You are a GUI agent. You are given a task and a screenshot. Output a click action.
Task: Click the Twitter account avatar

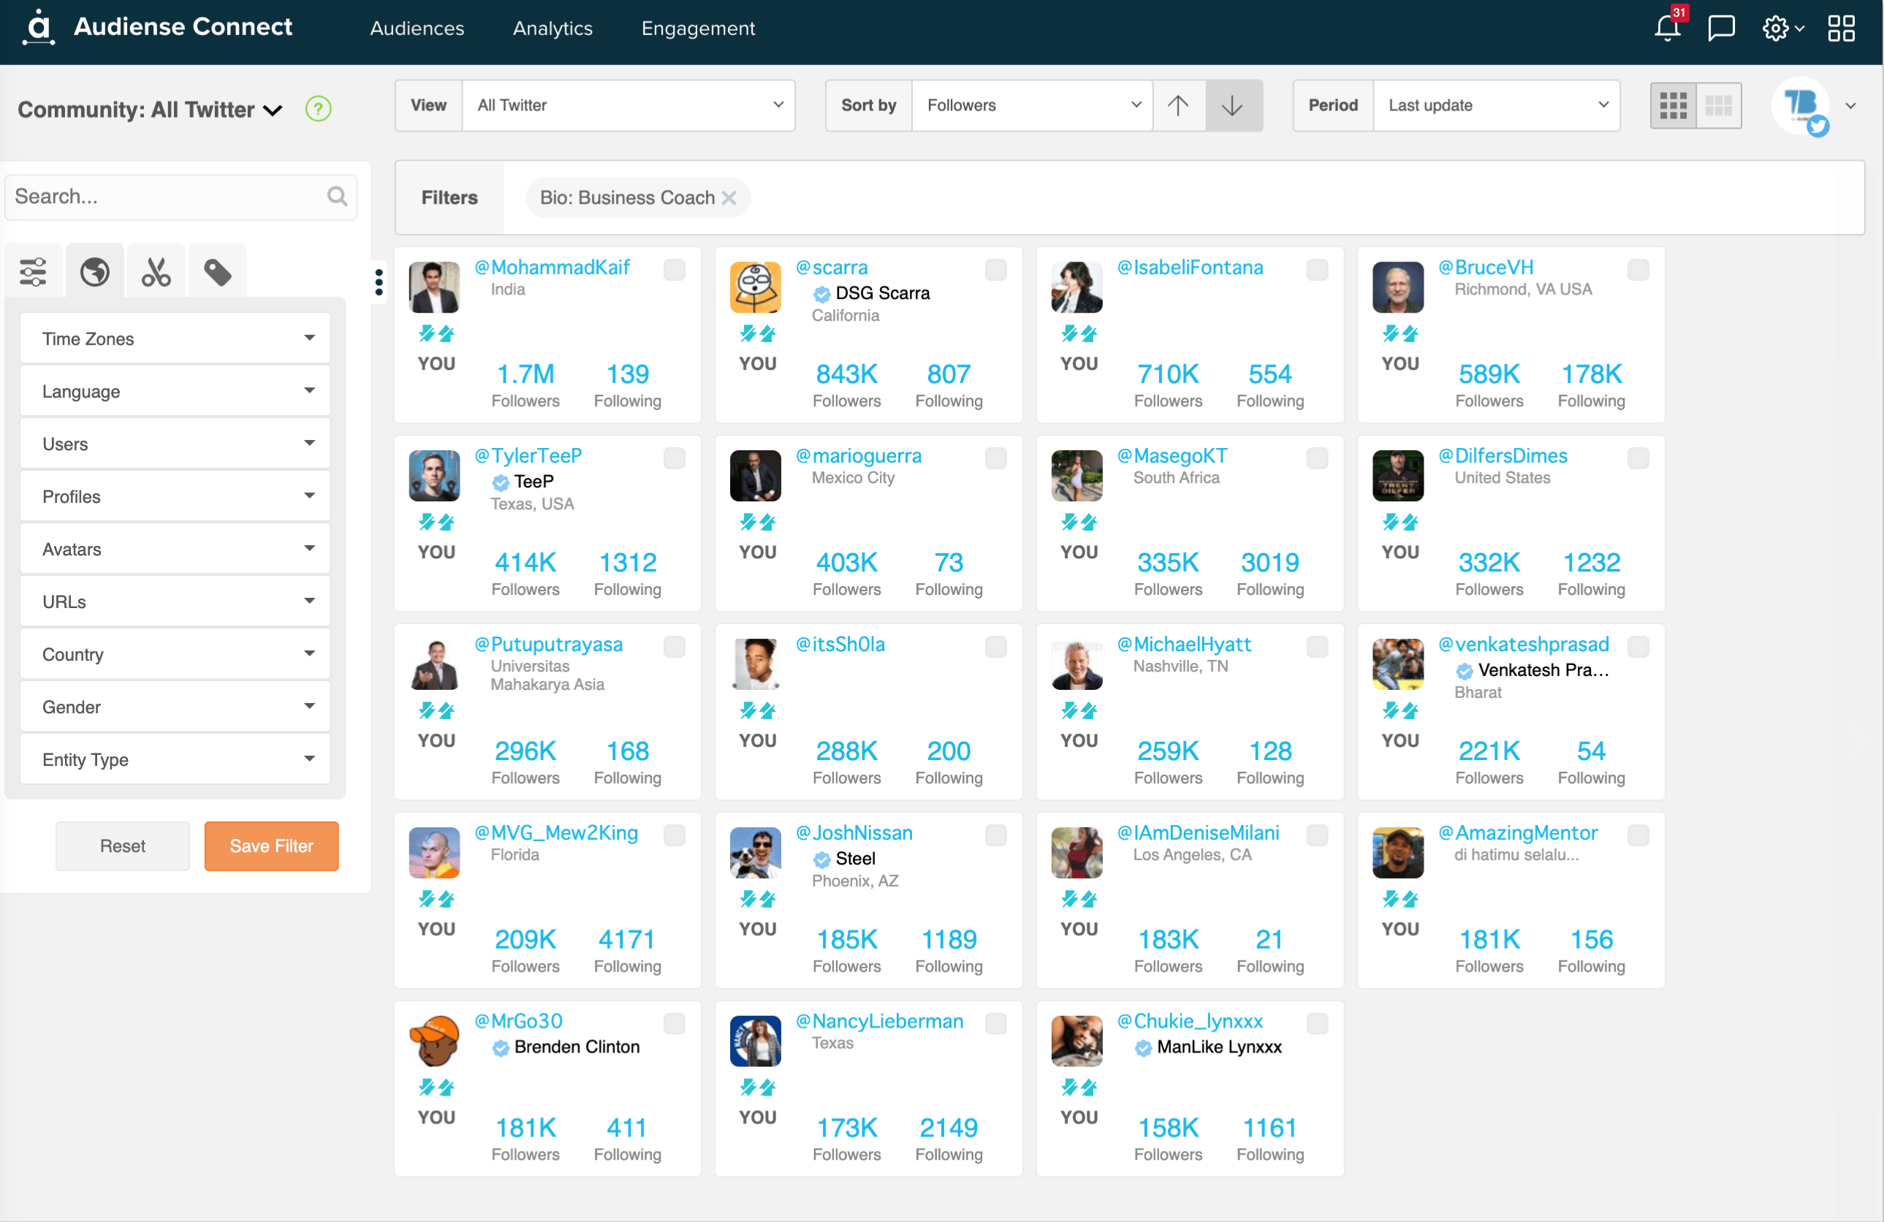pos(1800,106)
